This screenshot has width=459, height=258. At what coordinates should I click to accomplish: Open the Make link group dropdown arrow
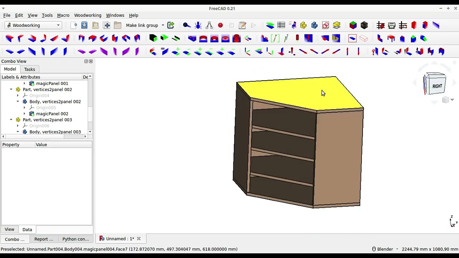(162, 25)
